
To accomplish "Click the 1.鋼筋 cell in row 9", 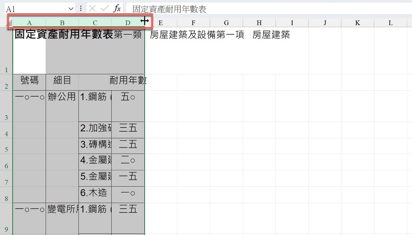I will coord(95,218).
